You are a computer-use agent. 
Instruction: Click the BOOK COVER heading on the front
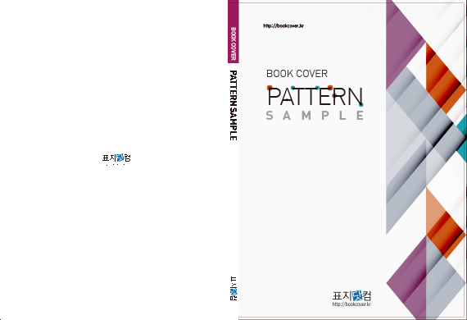tap(297, 73)
